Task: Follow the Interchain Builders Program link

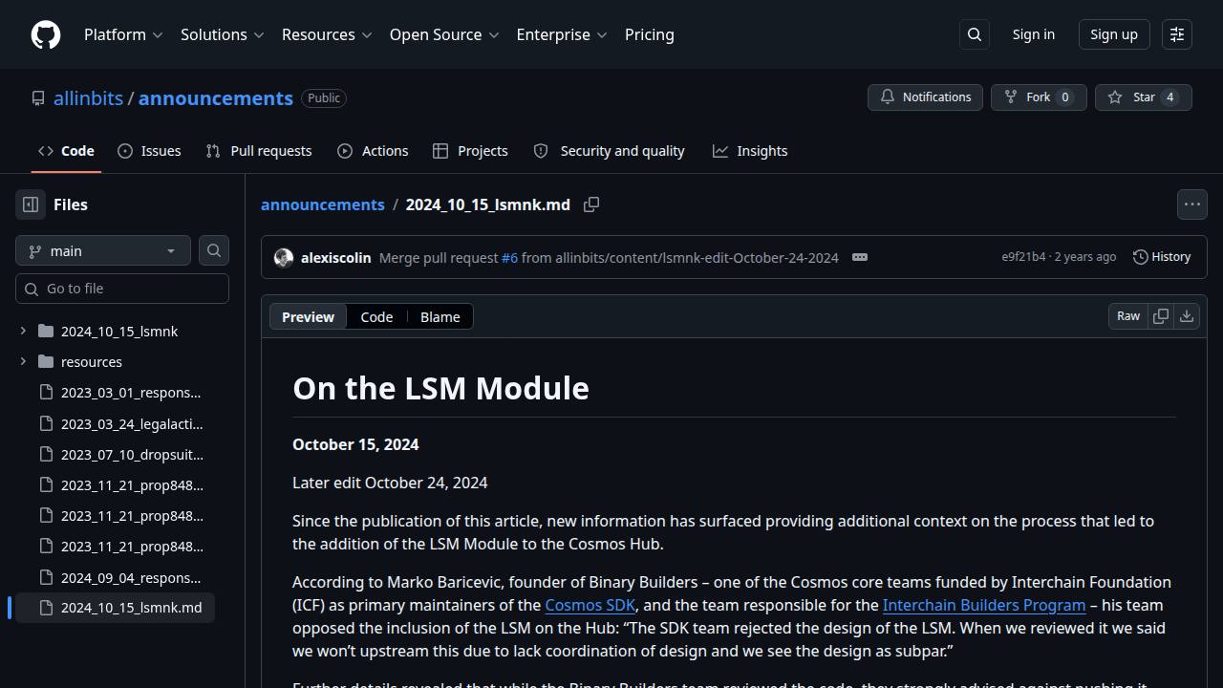Action: coord(984,605)
